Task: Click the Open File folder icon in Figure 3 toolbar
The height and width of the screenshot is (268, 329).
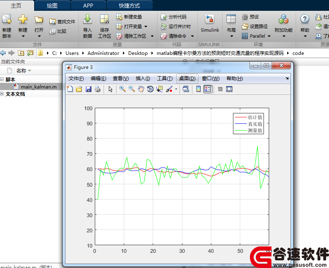Action: coord(79,89)
